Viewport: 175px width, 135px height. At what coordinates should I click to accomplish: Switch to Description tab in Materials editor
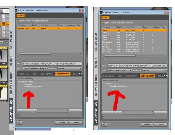pos(131,76)
